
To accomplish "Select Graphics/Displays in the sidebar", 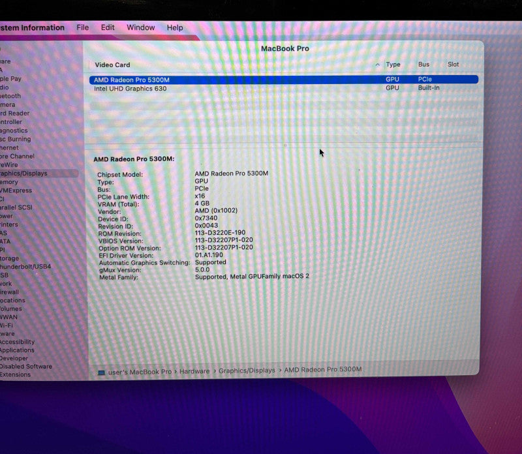I will [x=23, y=174].
